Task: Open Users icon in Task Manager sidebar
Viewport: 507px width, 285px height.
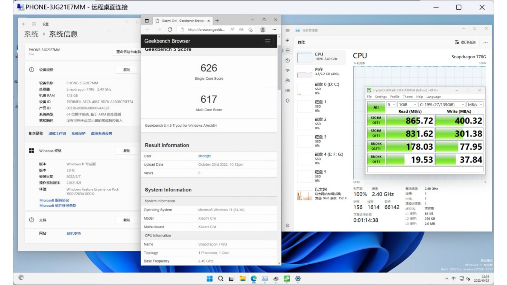Action: 288,80
